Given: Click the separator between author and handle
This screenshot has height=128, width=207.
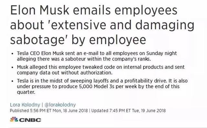Looking at the screenshot, I should 42,105.
